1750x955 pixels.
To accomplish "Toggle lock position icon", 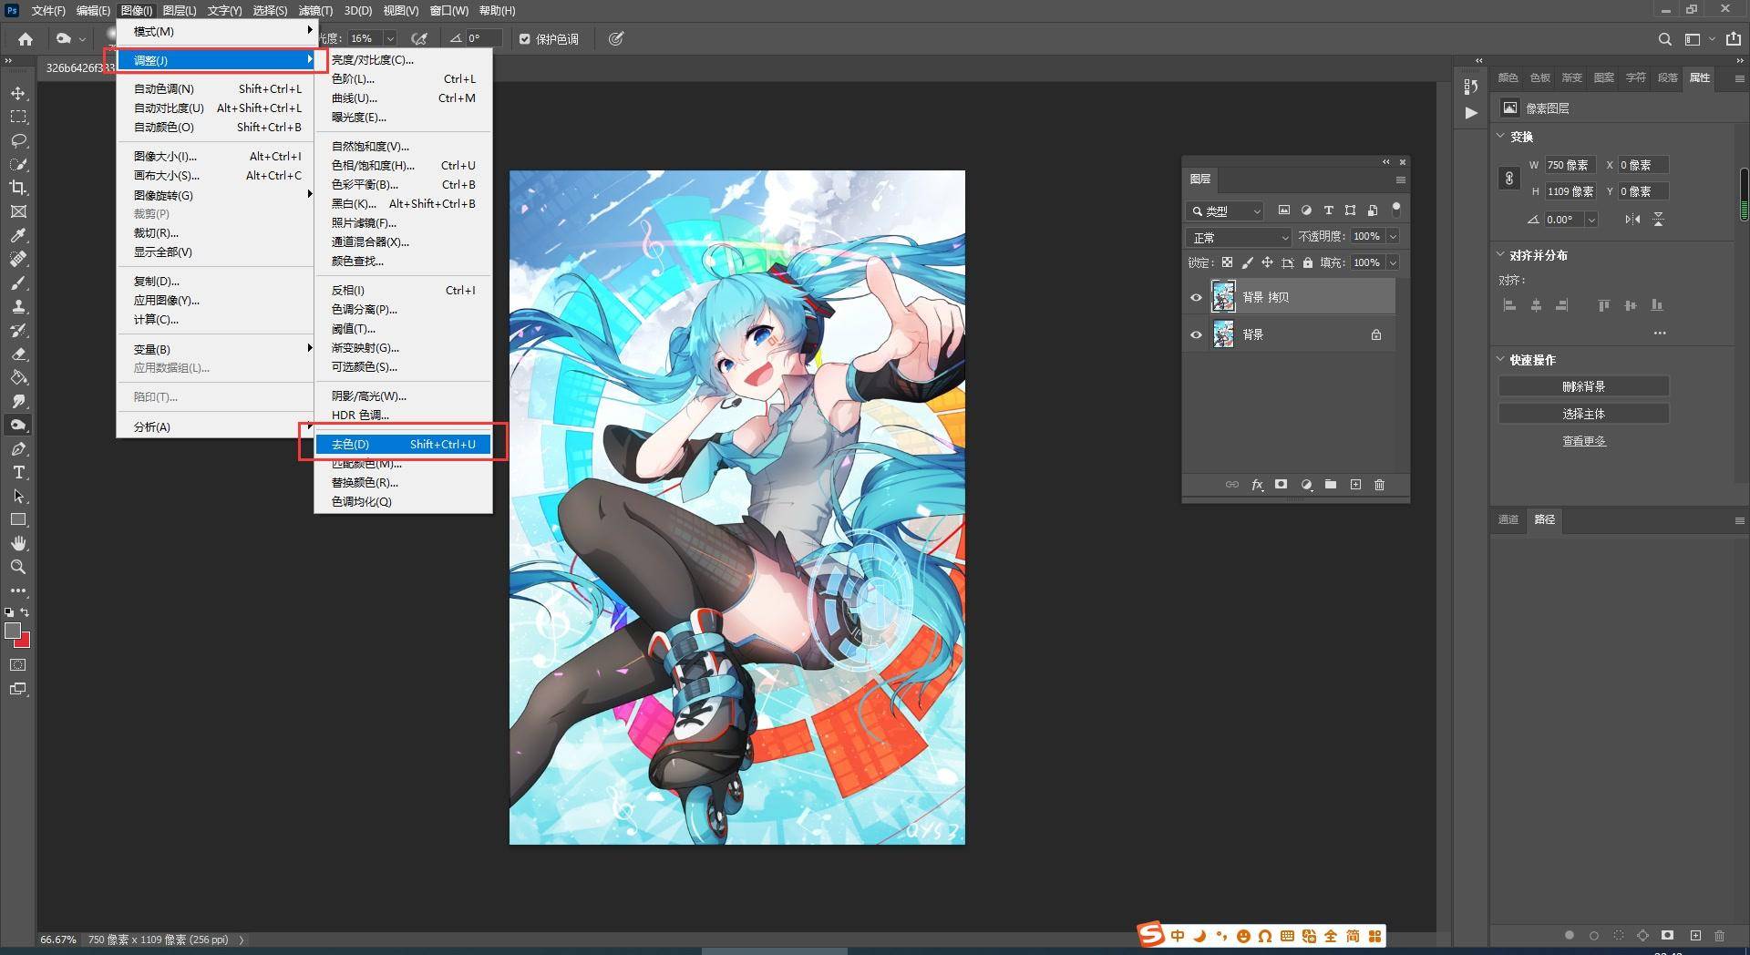I will coord(1267,262).
